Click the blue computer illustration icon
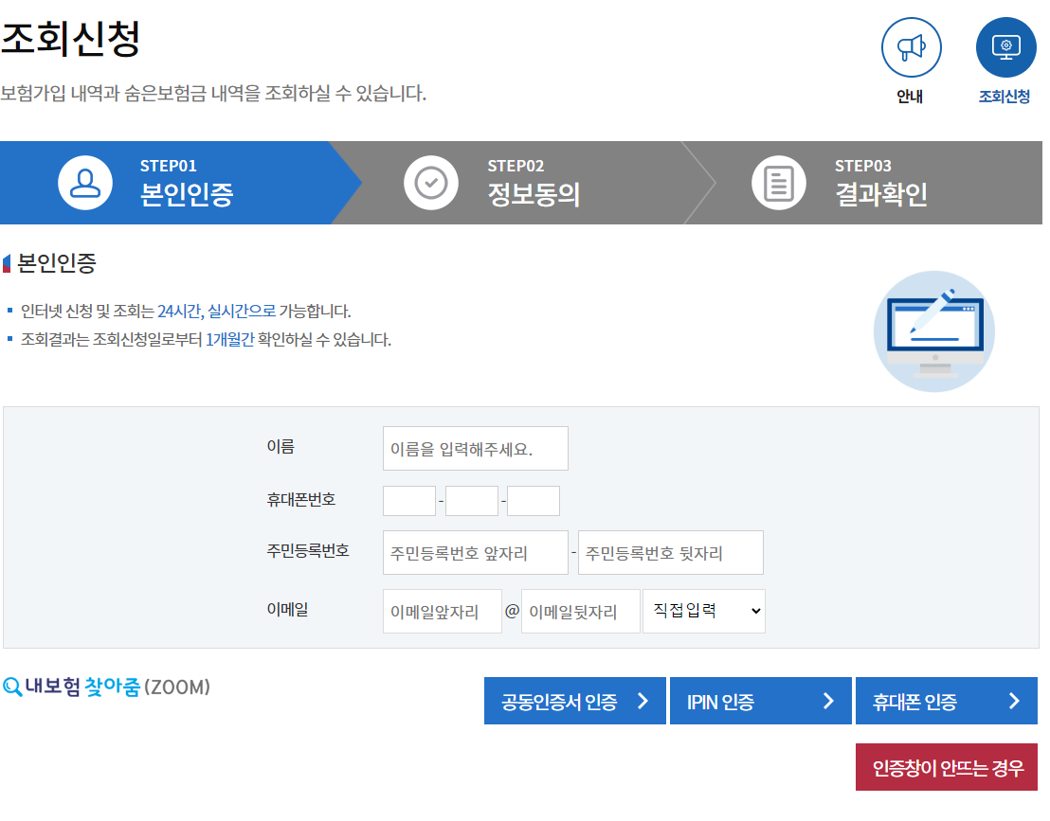Screen dimensions: 1050x821 (x=933, y=331)
